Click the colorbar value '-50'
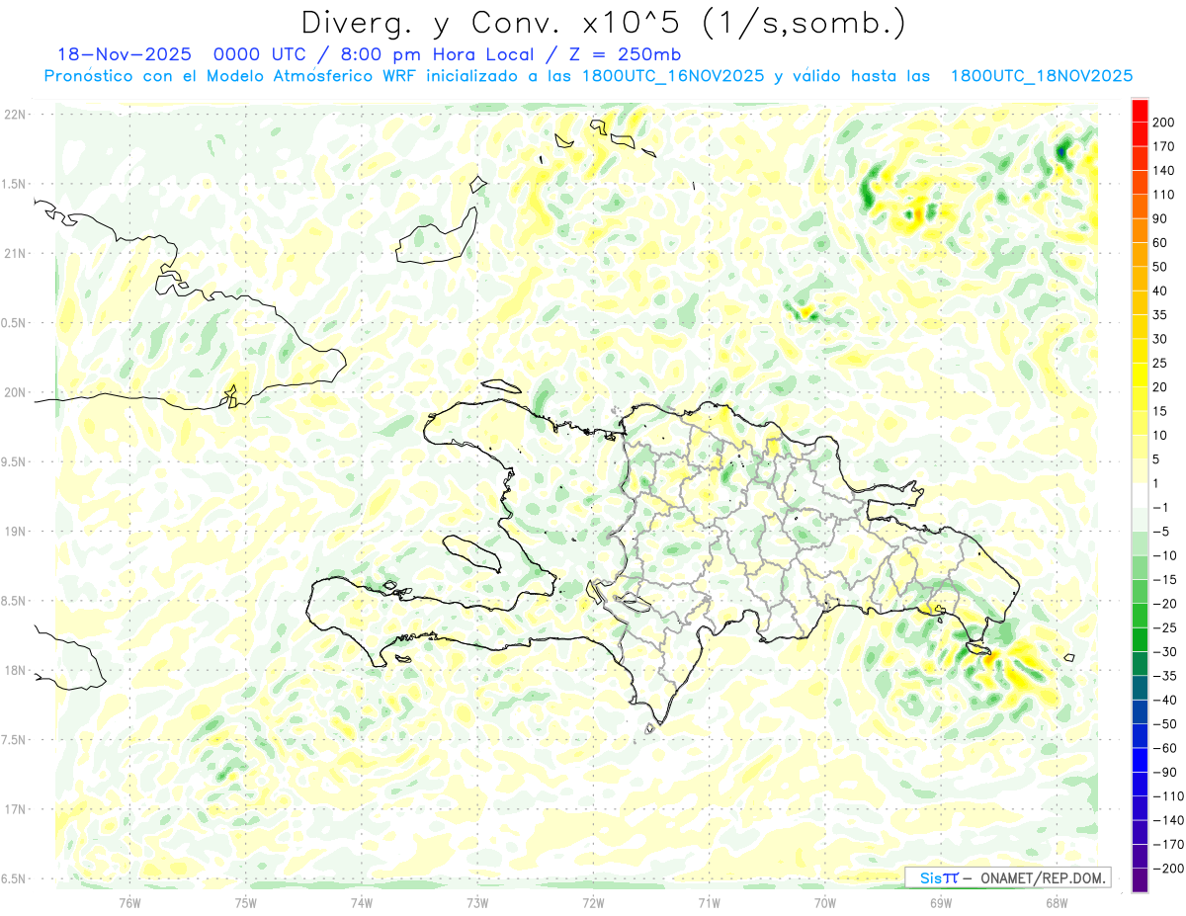This screenshot has height=916, width=1186. pyautogui.click(x=1164, y=724)
